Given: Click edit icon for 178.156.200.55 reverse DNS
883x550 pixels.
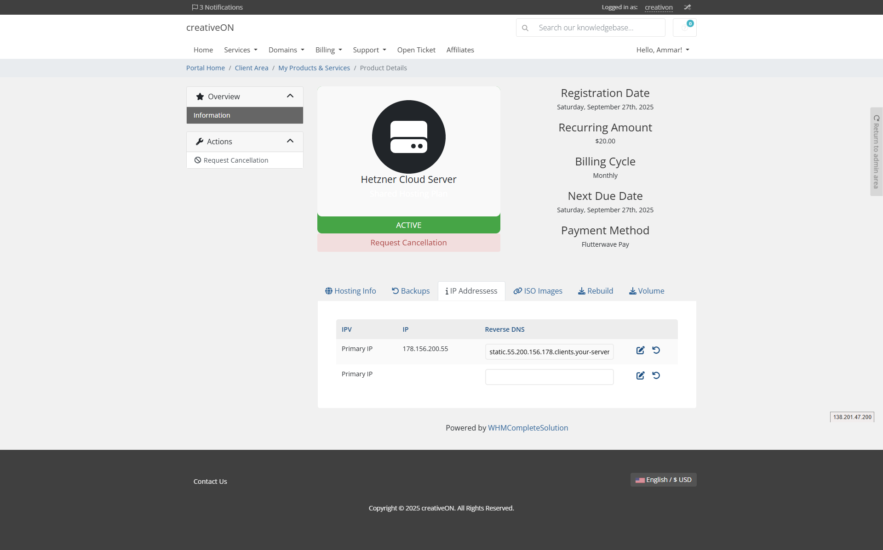Looking at the screenshot, I should tap(640, 351).
